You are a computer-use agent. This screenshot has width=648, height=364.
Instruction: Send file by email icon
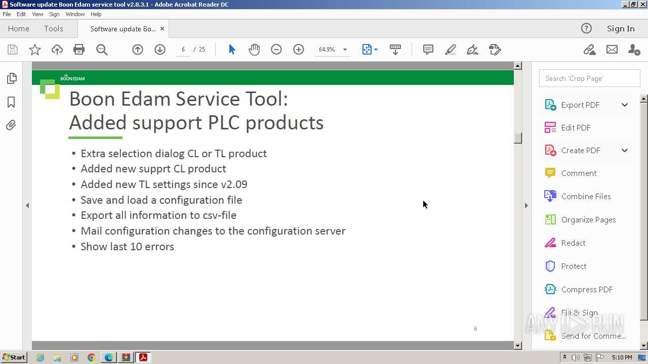click(x=612, y=50)
